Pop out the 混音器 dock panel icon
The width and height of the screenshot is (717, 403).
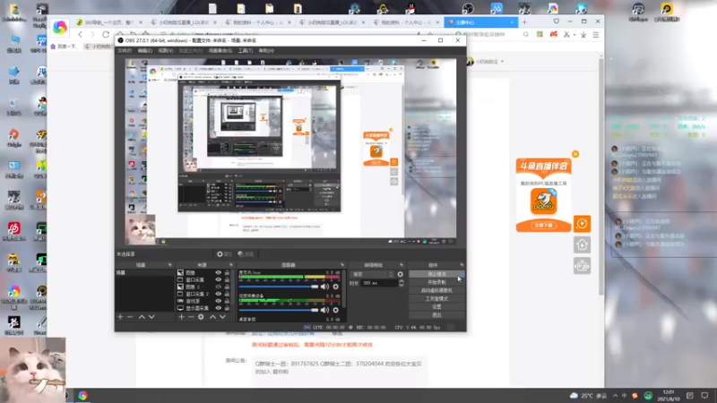tap(342, 265)
